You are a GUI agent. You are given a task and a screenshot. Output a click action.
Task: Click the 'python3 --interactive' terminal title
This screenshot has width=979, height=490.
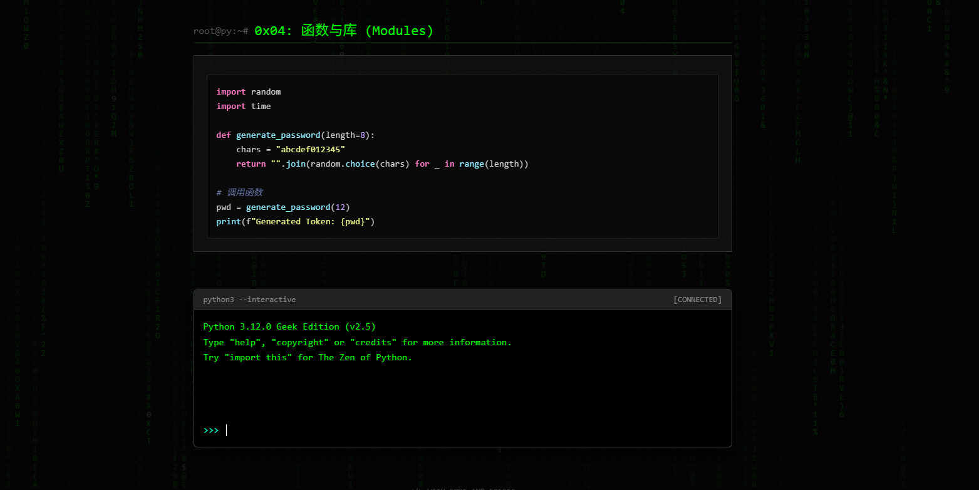pos(249,300)
